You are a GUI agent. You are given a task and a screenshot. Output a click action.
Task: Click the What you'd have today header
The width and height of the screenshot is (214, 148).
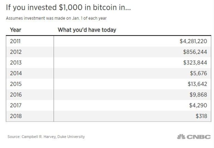coord(87,30)
